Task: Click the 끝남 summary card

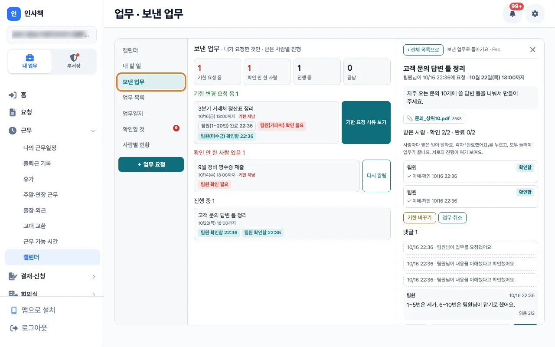Action: pos(367,72)
